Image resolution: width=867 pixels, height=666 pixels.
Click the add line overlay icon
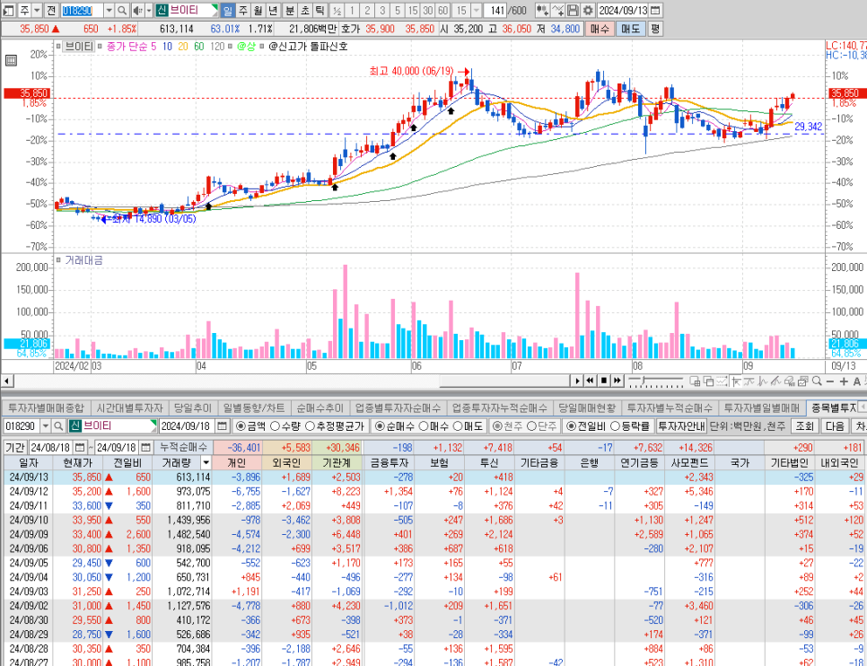pyautogui.click(x=558, y=11)
